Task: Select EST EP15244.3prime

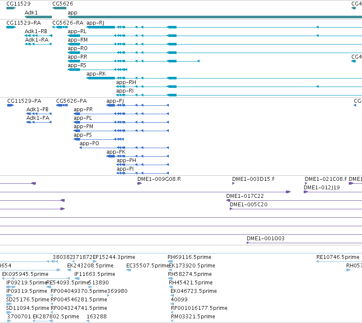Action: (95, 261)
